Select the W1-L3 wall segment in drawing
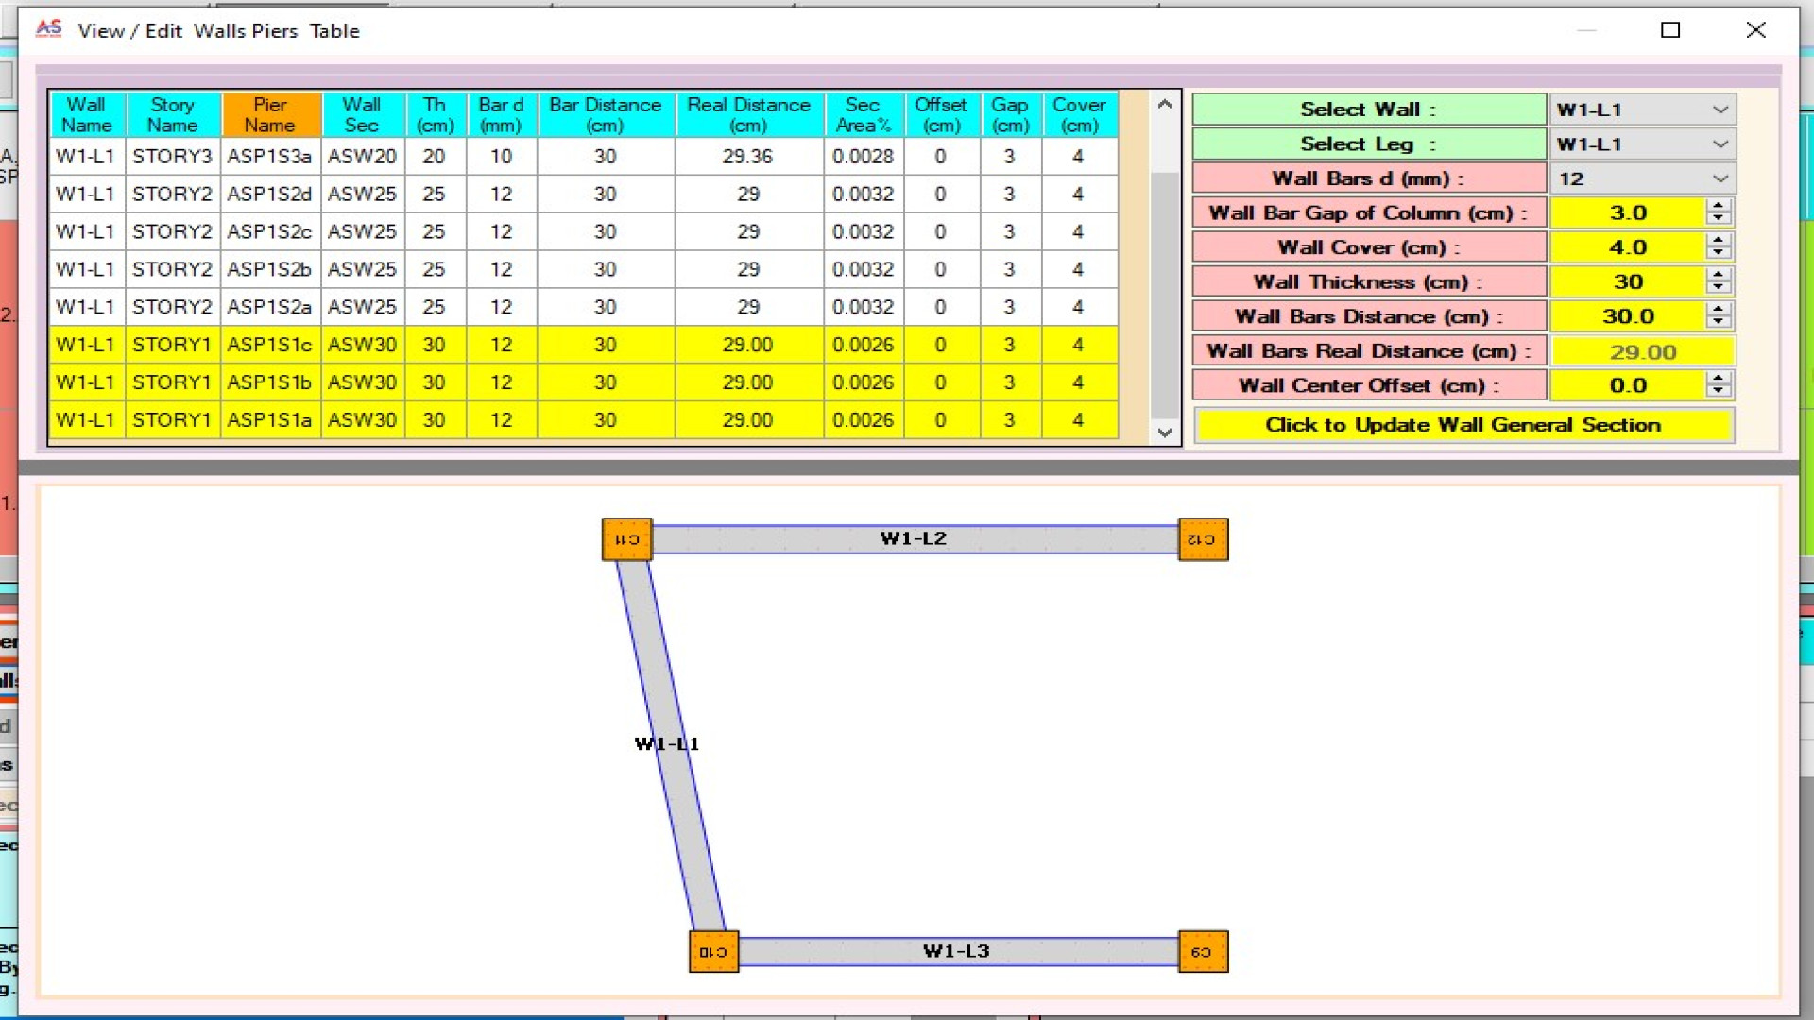Viewport: 1814px width, 1020px height. [956, 952]
